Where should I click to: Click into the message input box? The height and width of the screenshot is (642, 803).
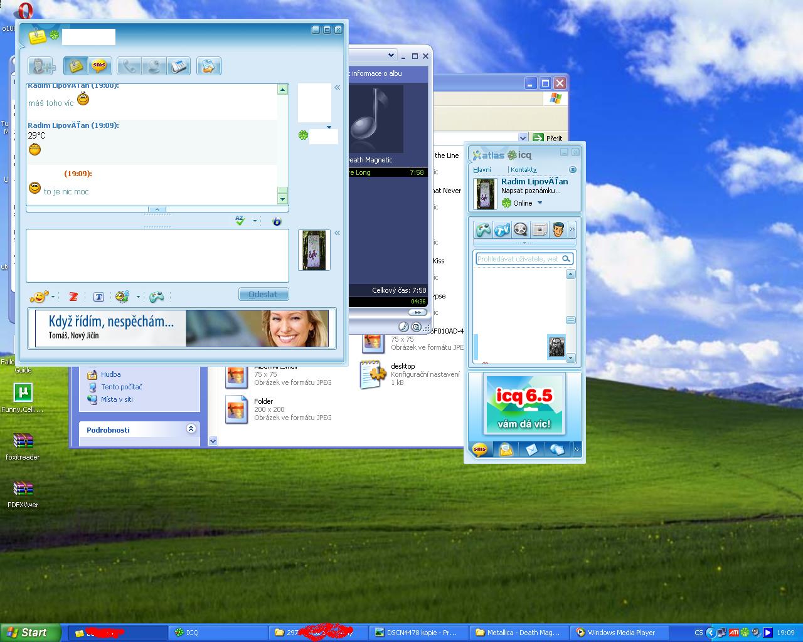157,256
